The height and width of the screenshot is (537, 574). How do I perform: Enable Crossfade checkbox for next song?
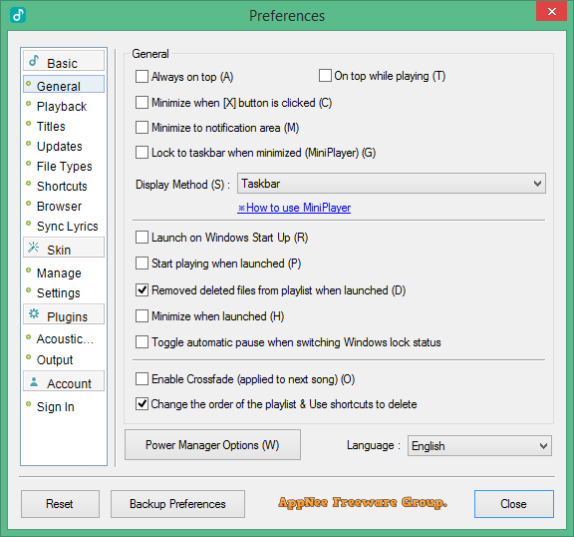click(x=142, y=379)
